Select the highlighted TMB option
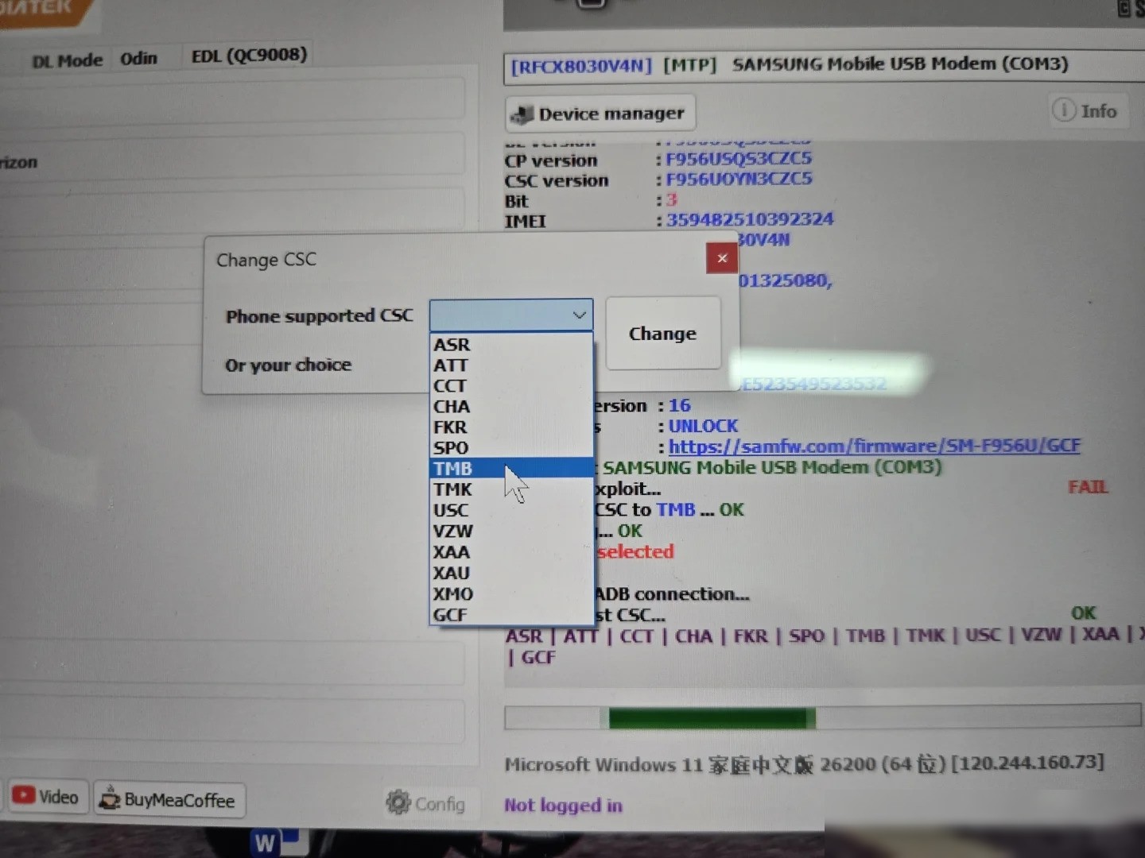The height and width of the screenshot is (858, 1145). 511,469
